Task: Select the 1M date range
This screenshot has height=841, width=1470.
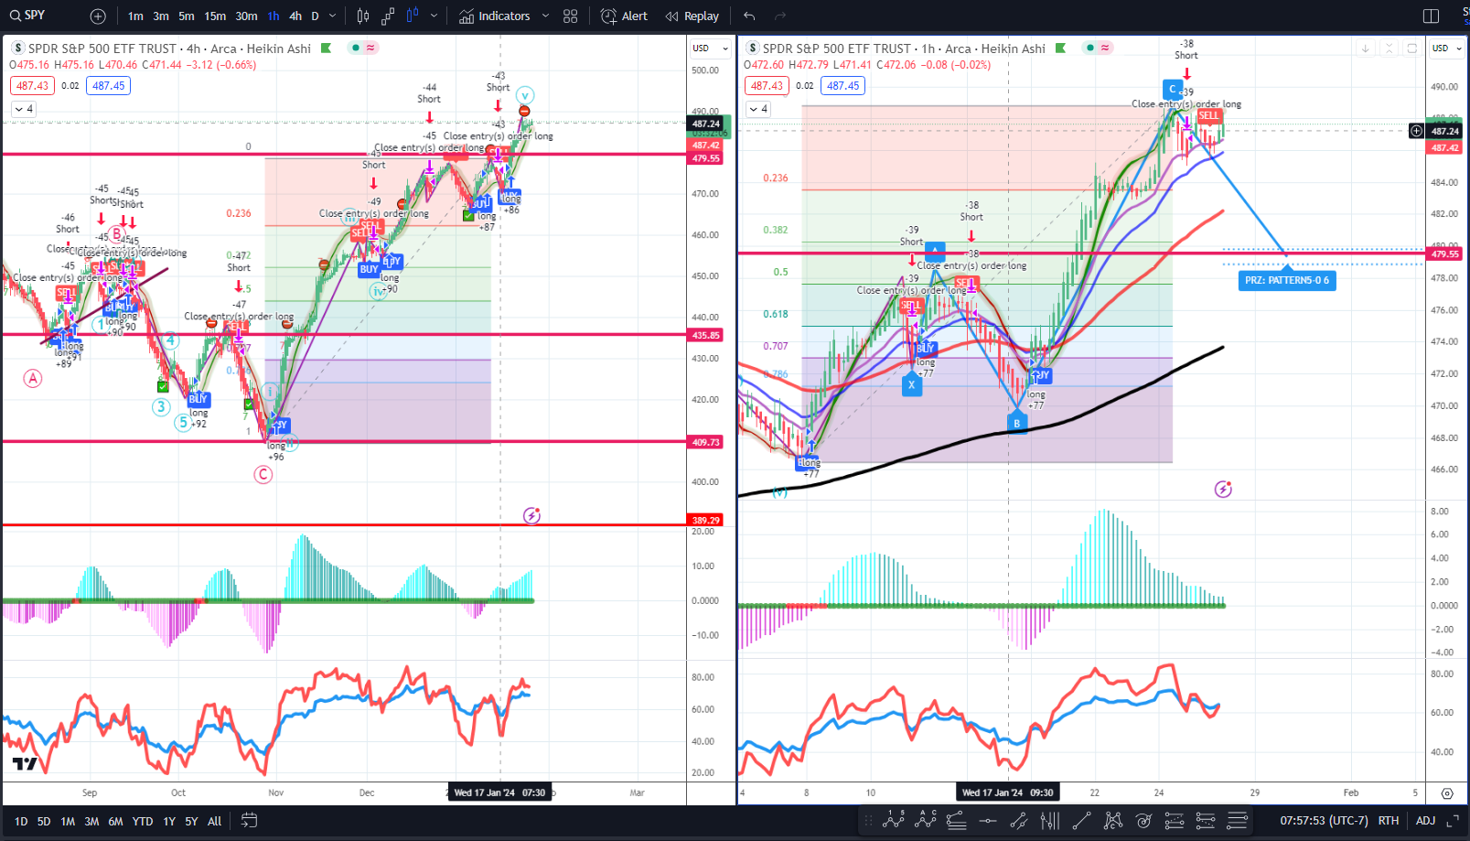Action: pyautogui.click(x=68, y=821)
